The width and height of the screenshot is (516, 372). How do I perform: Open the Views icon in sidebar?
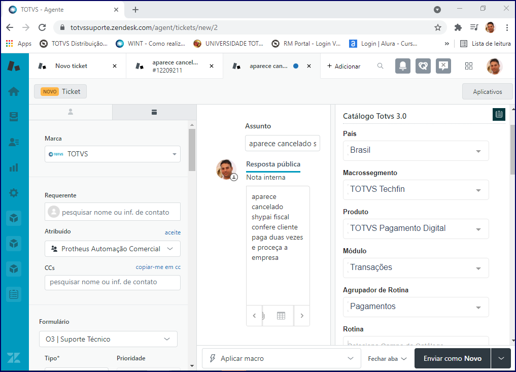point(14,117)
